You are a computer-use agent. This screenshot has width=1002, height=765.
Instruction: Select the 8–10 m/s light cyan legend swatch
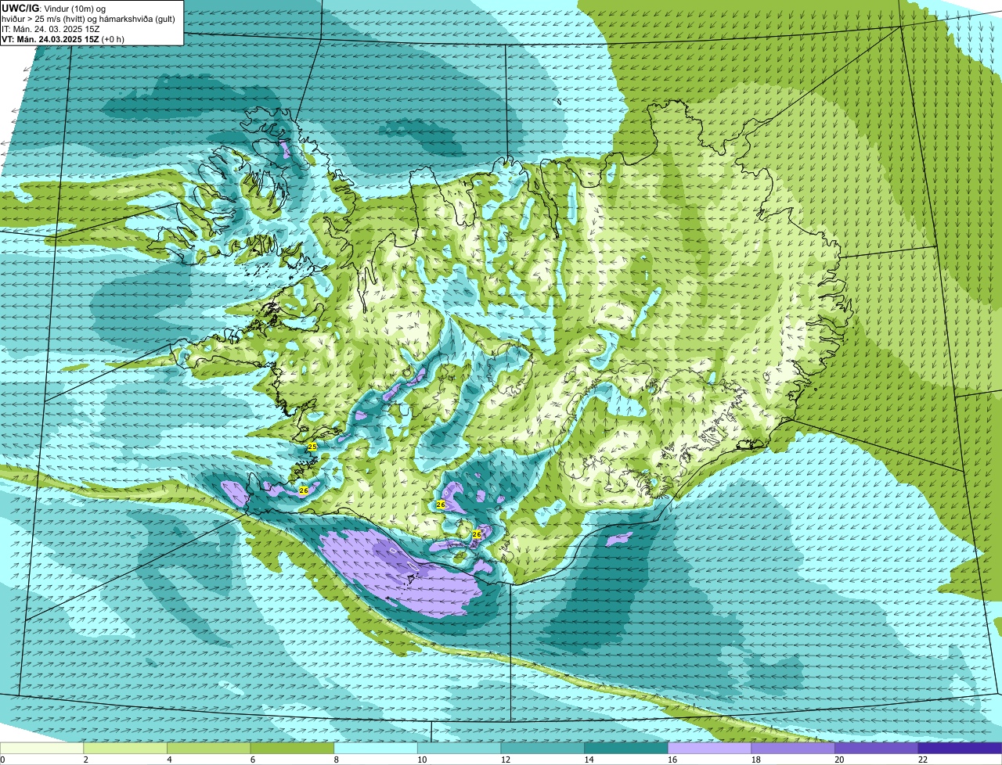click(376, 748)
